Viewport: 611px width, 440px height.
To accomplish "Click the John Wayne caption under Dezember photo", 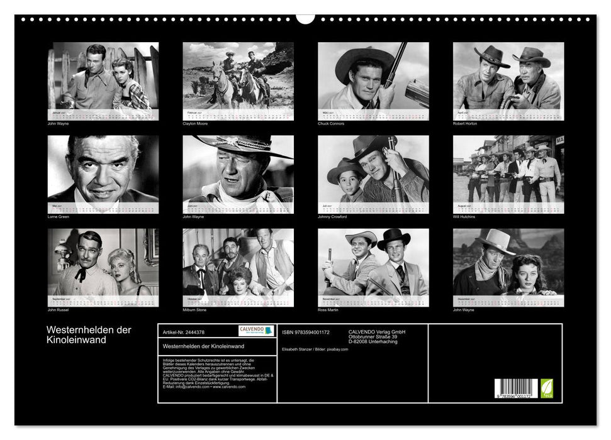I will [x=463, y=310].
